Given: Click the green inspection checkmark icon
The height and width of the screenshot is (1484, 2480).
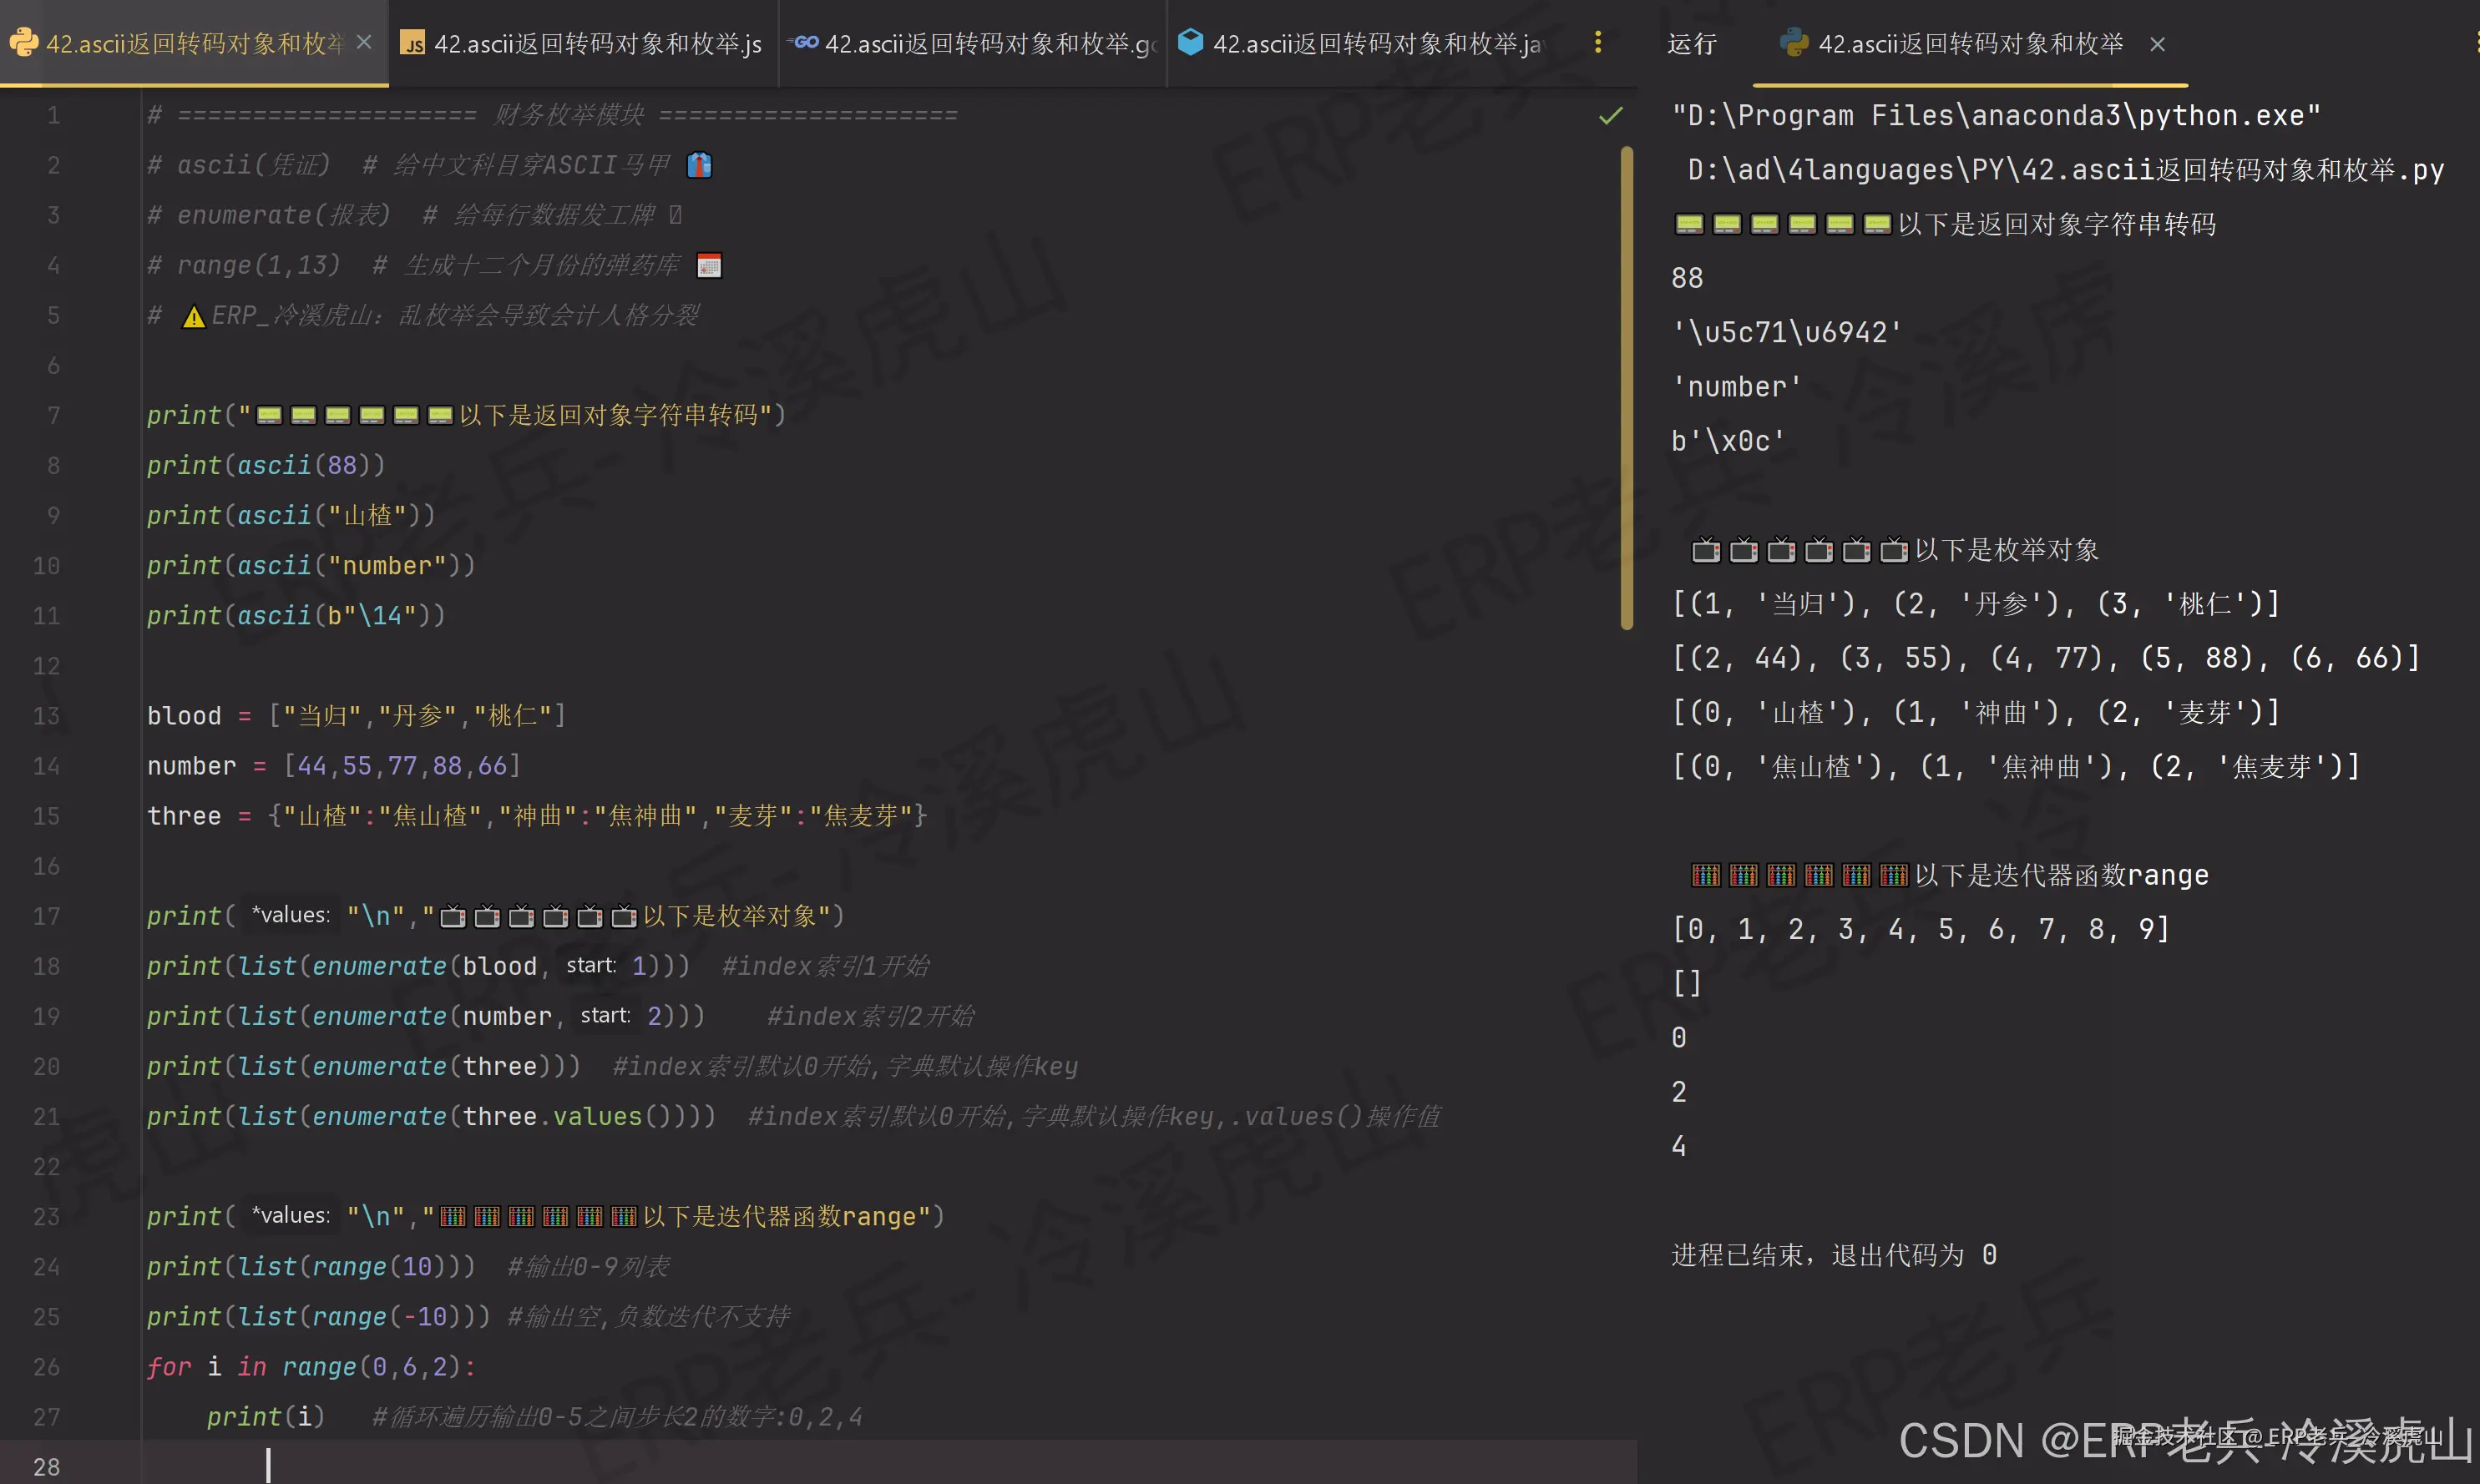Looking at the screenshot, I should point(1610,116).
